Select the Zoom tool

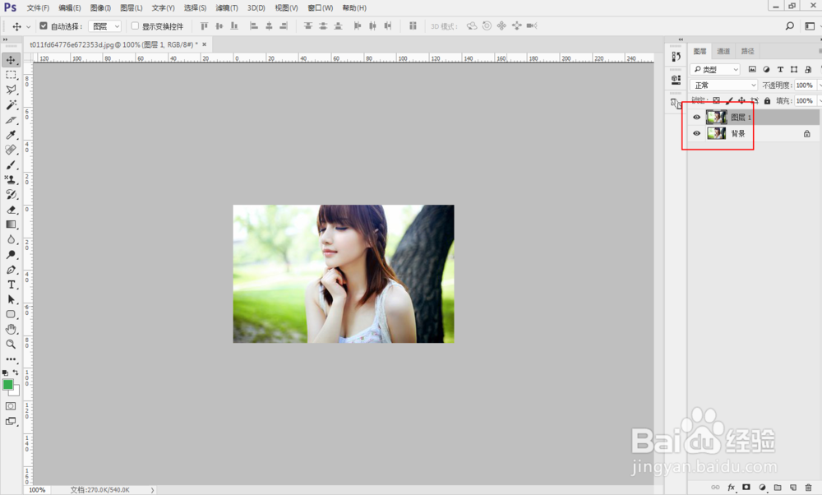pyautogui.click(x=11, y=344)
